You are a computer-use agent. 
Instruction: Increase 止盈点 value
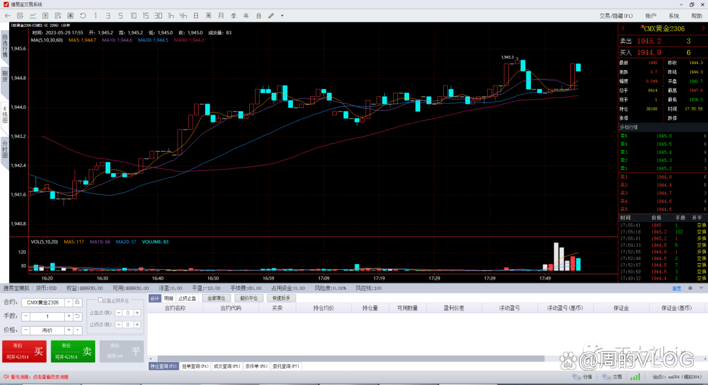[x=137, y=313]
